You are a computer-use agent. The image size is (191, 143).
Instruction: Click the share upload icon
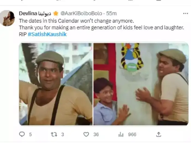[x=159, y=134]
